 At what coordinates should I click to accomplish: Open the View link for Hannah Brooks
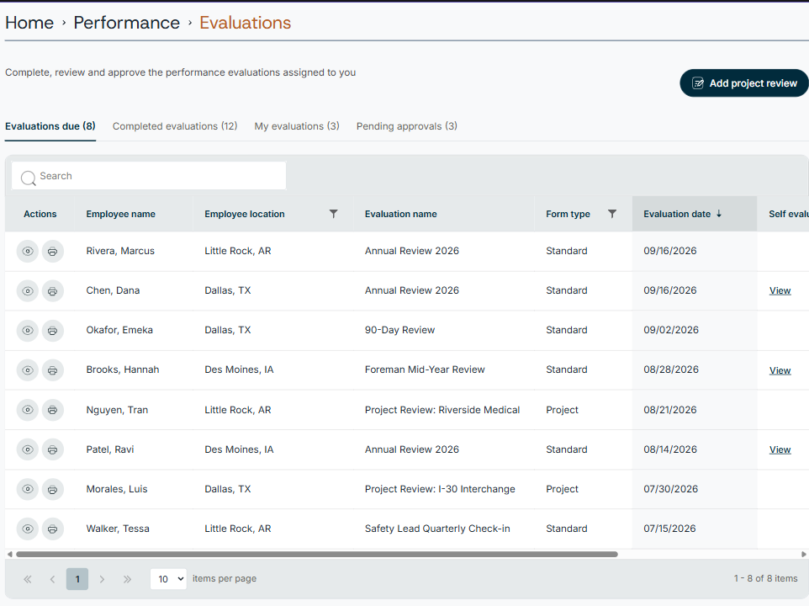tap(780, 370)
